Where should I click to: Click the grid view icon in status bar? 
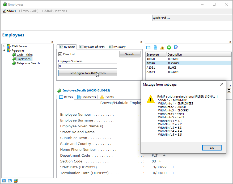coord(10,181)
